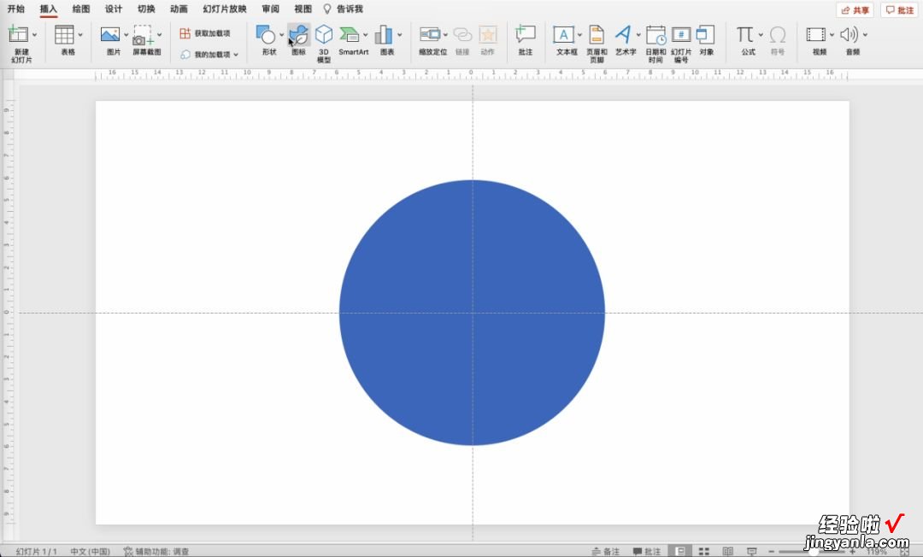Click Date and Time (日期和时间) icon
This screenshot has width=923, height=557.
(x=656, y=35)
